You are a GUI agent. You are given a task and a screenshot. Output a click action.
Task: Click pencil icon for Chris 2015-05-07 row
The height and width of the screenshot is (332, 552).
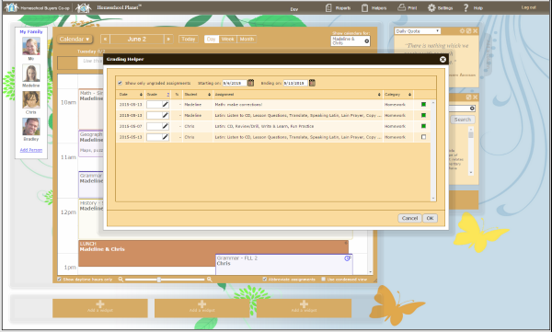click(x=165, y=126)
